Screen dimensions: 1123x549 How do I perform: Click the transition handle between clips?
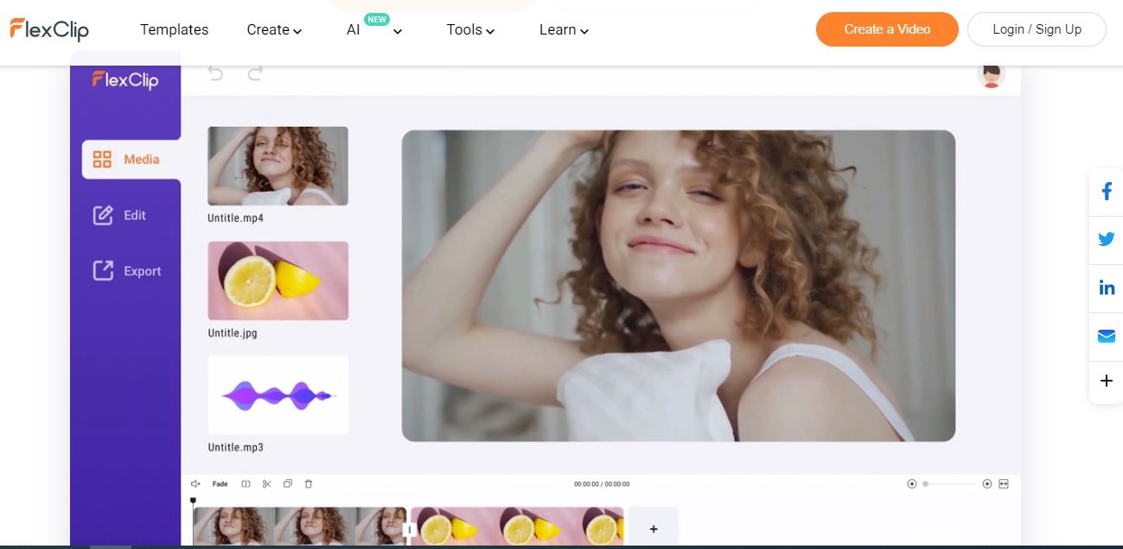410,530
